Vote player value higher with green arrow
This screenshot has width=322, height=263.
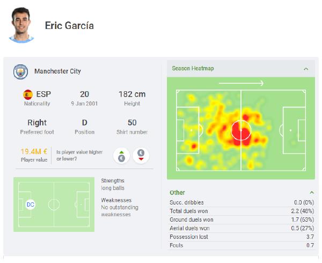(121, 155)
